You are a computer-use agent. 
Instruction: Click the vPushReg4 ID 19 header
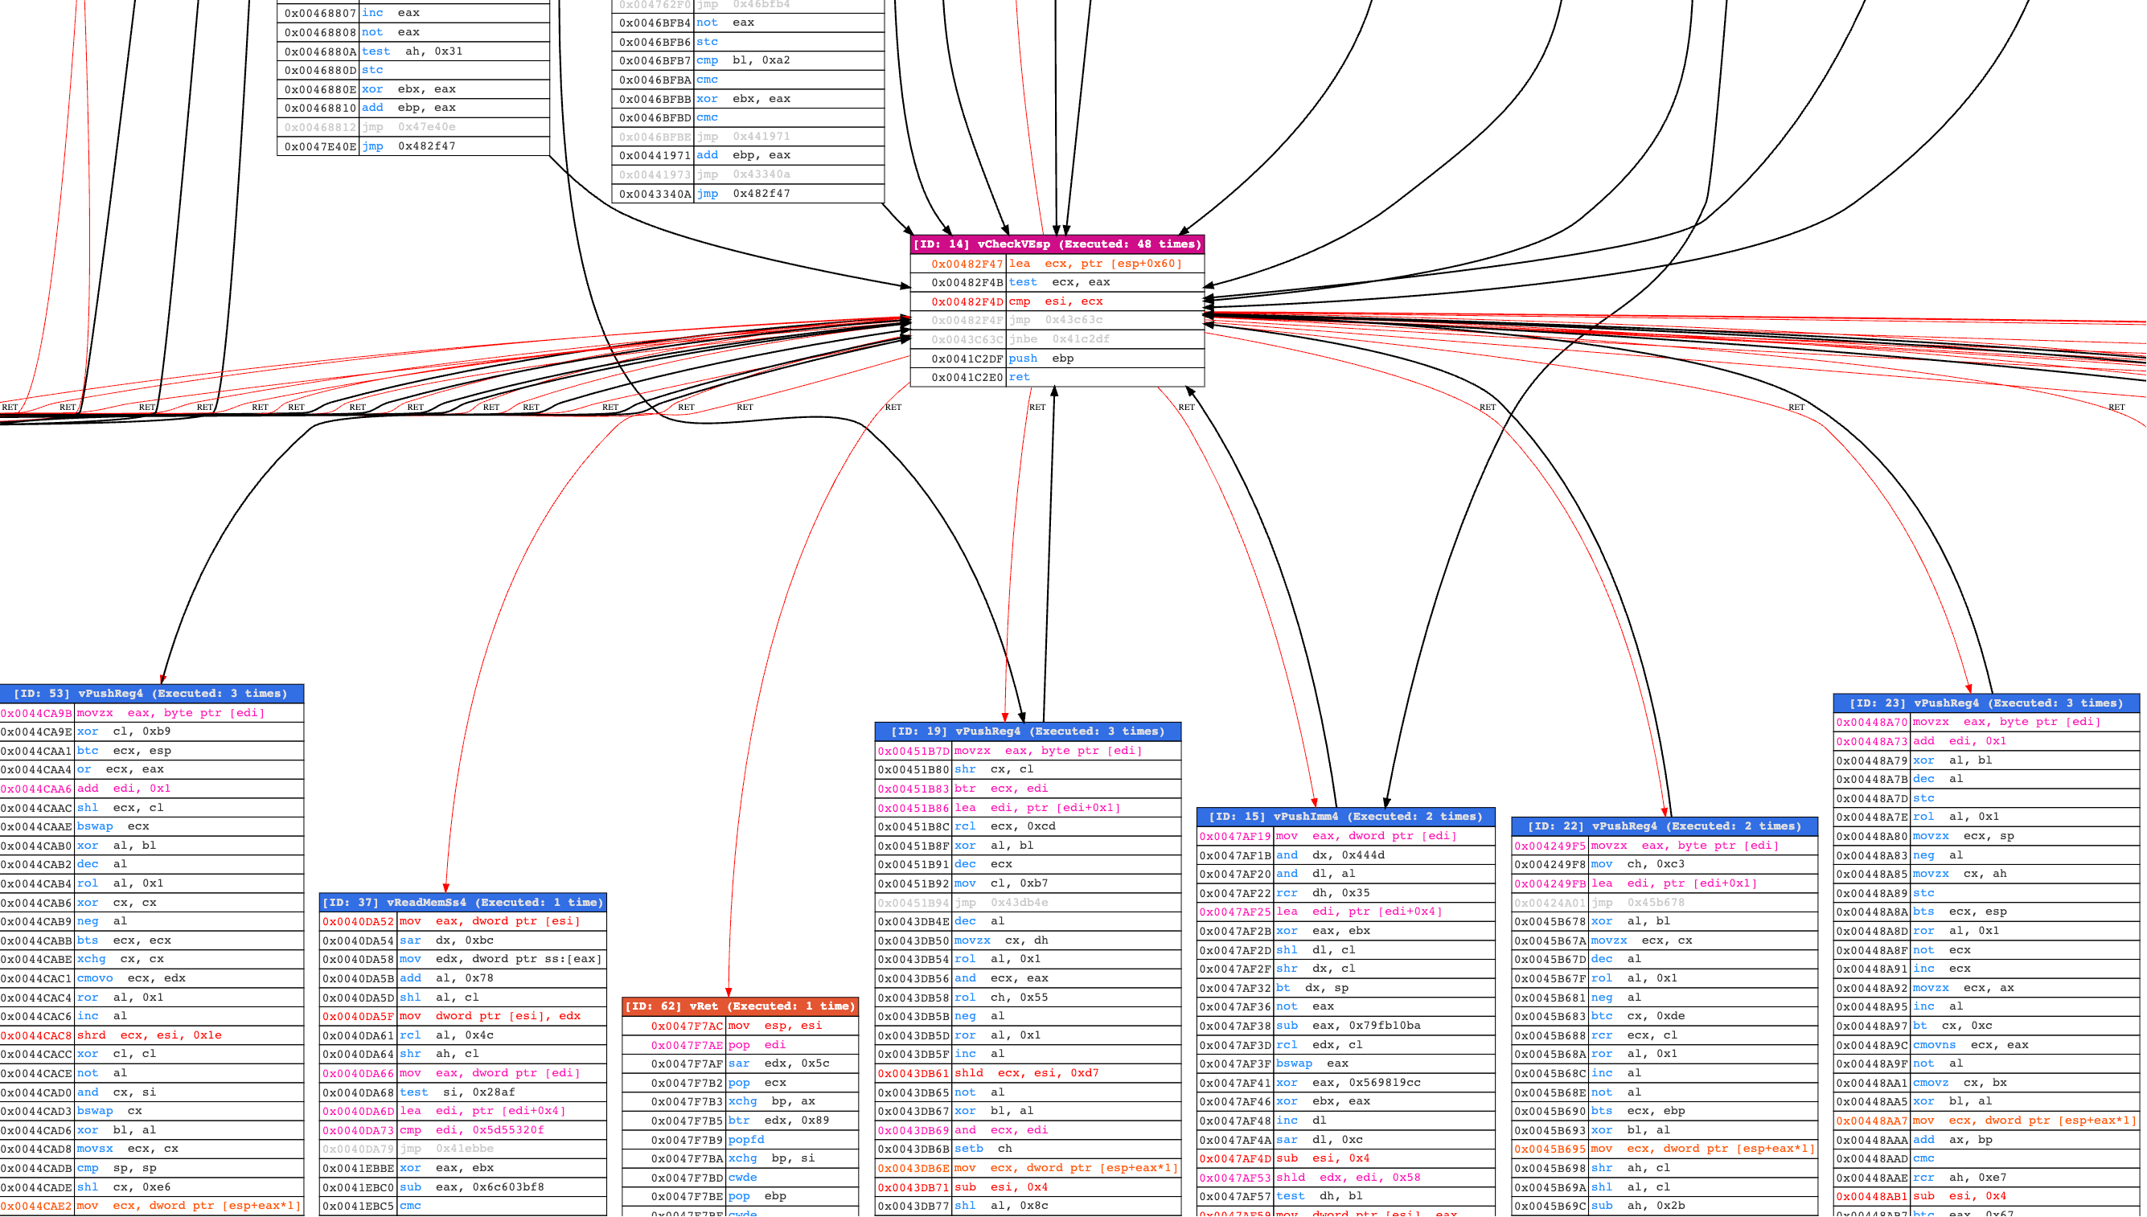point(1028,731)
